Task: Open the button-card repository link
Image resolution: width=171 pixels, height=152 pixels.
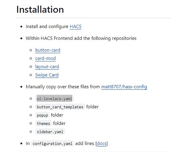Action: click(48, 50)
